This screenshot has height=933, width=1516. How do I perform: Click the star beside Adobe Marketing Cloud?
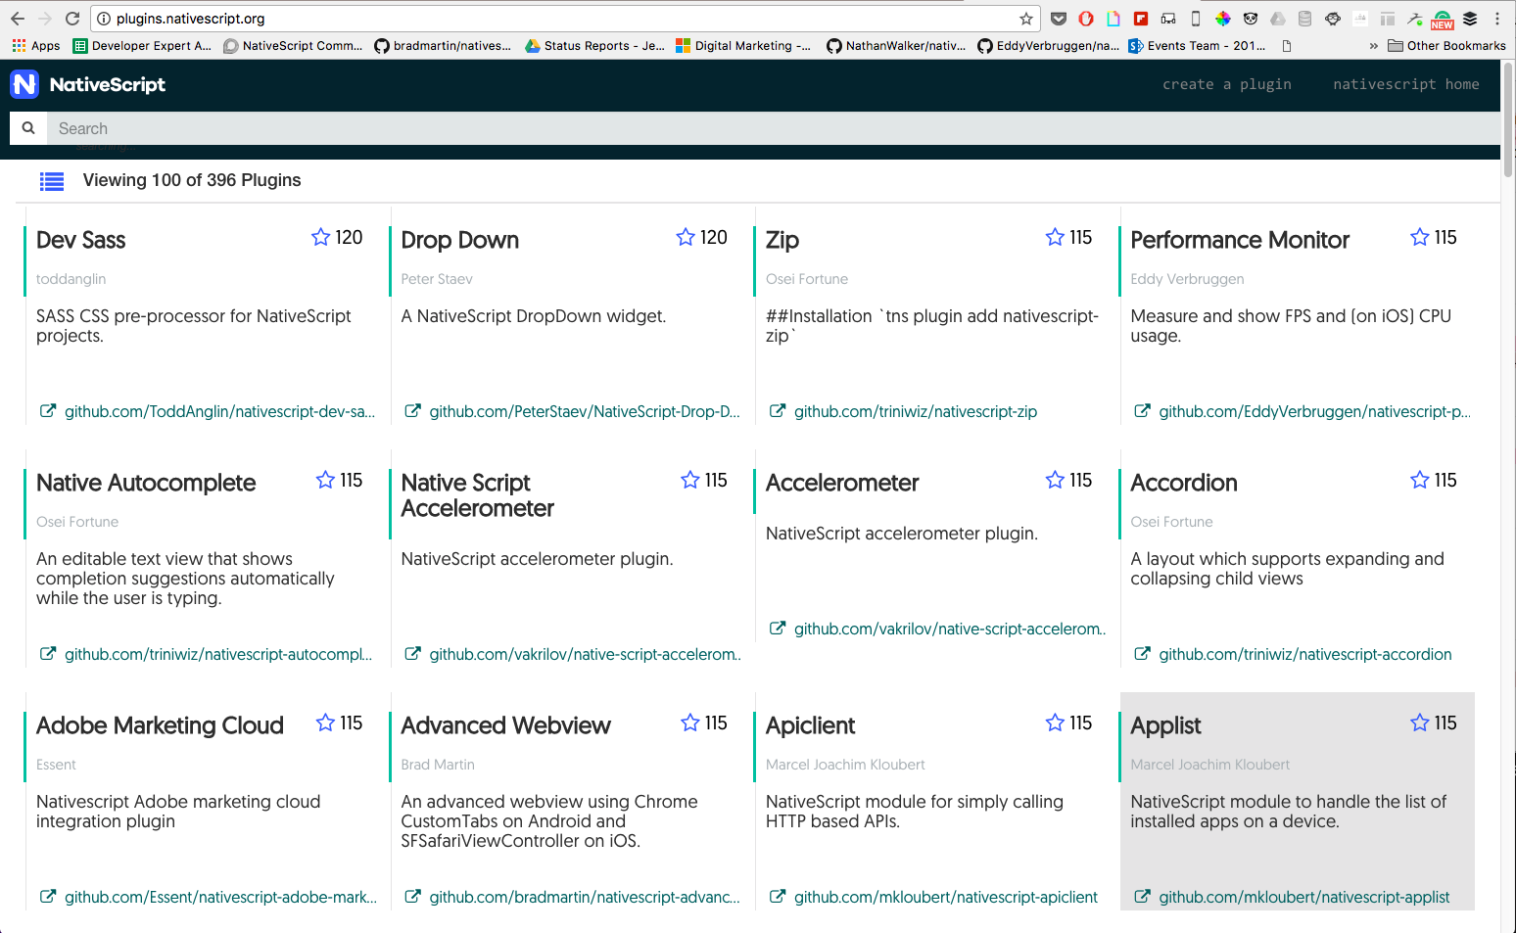pos(325,723)
